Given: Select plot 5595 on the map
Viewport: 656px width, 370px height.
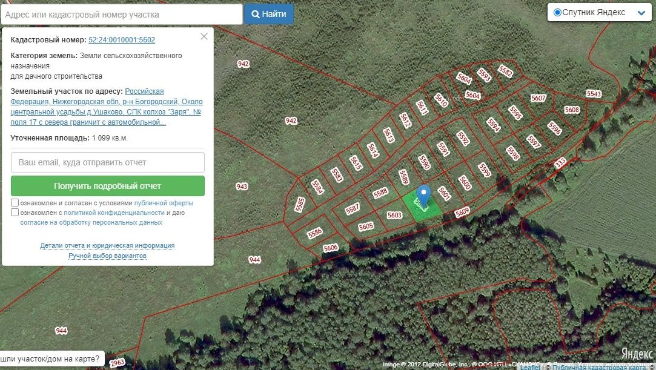Looking at the screenshot, I should click(515, 113).
